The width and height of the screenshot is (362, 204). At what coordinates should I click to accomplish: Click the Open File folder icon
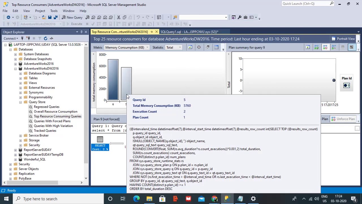(x=44, y=17)
